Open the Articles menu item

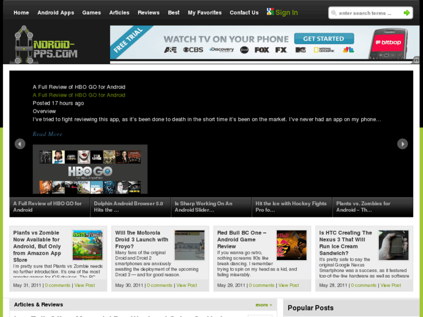coord(119,13)
